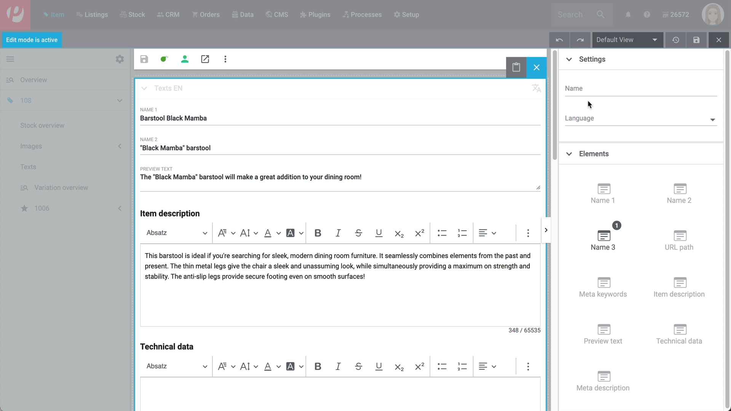Open the Plugins menu

point(315,14)
